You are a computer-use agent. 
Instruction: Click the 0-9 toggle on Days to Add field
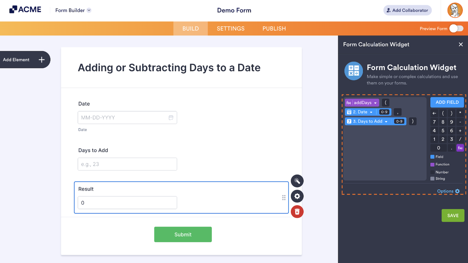(399, 121)
